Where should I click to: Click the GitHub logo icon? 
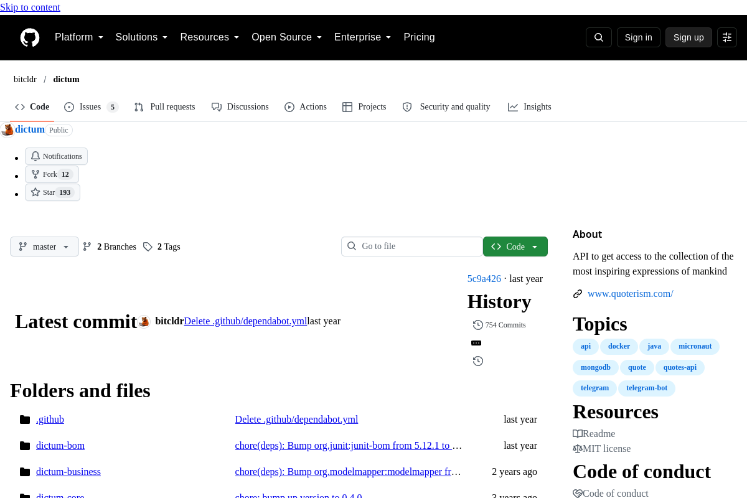click(x=30, y=37)
